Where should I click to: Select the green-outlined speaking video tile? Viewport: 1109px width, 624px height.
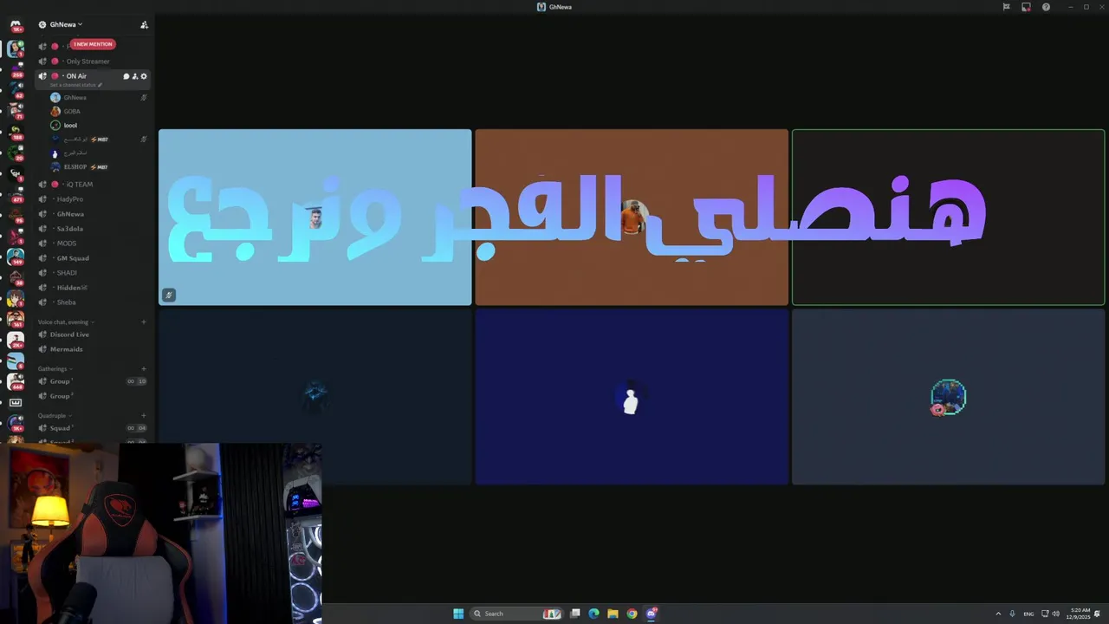coord(949,218)
